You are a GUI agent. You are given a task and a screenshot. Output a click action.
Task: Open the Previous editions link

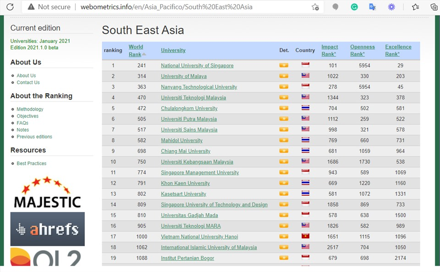(x=34, y=137)
